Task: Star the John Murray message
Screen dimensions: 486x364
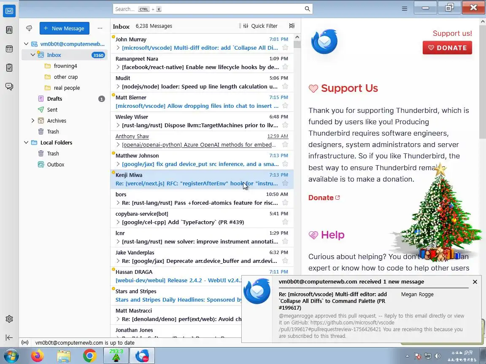Action: [x=285, y=47]
